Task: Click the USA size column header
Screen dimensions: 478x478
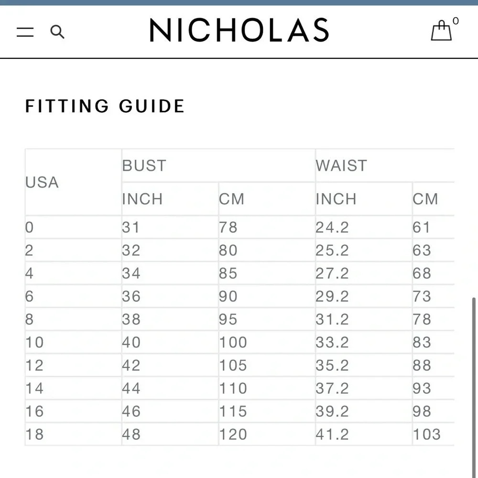Action: (x=42, y=182)
